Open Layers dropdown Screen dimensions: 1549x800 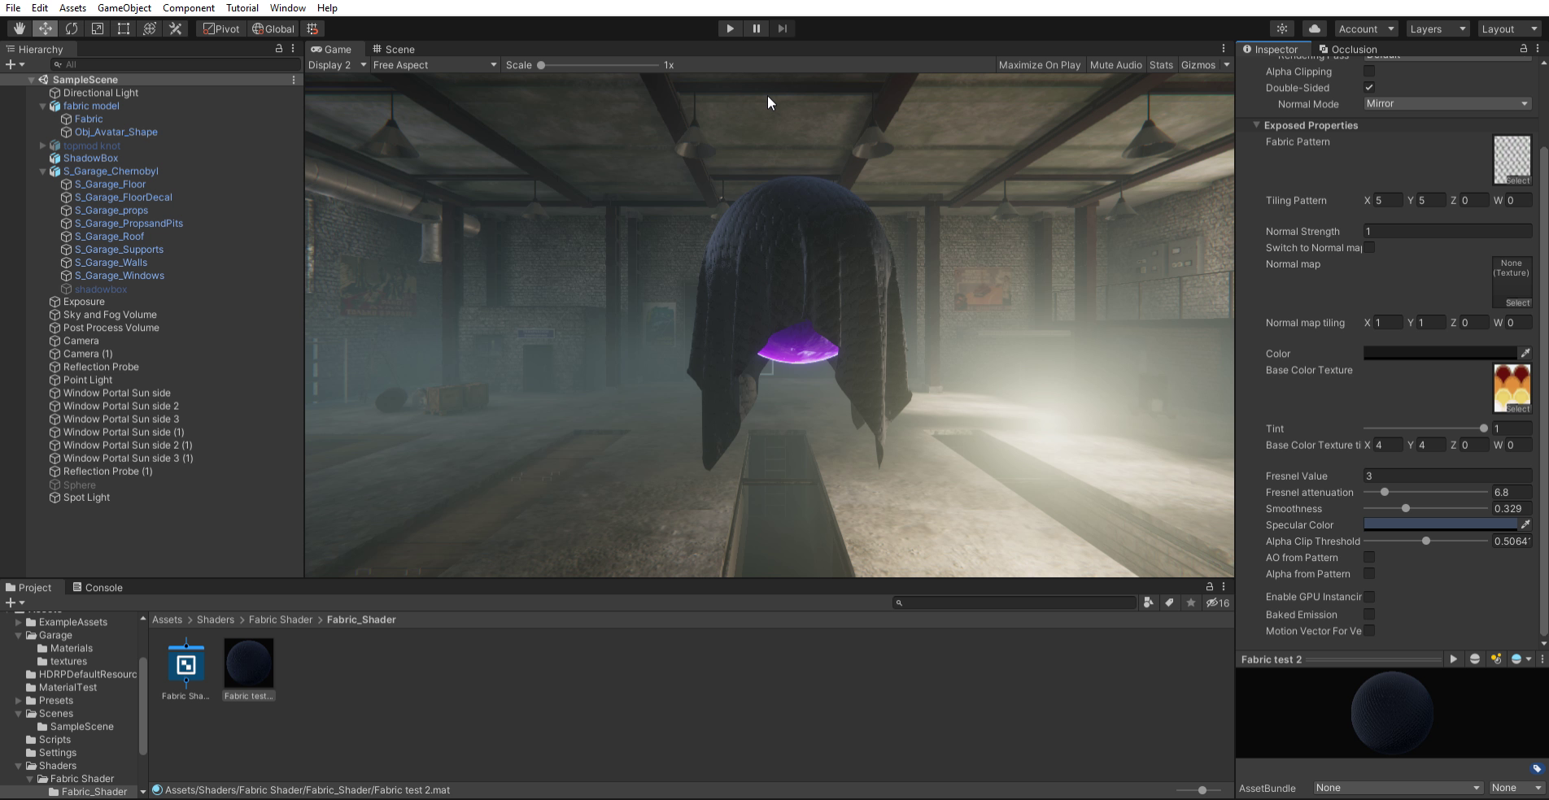(1438, 28)
